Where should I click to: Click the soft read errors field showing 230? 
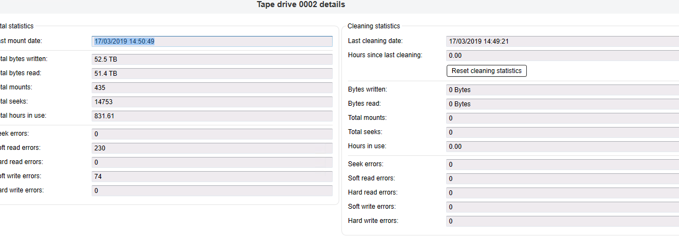tap(212, 148)
